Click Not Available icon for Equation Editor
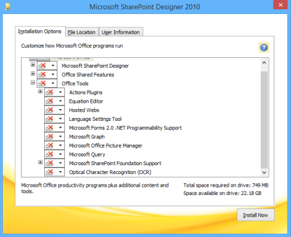Viewport: 291px width, 237px height. (x=50, y=101)
